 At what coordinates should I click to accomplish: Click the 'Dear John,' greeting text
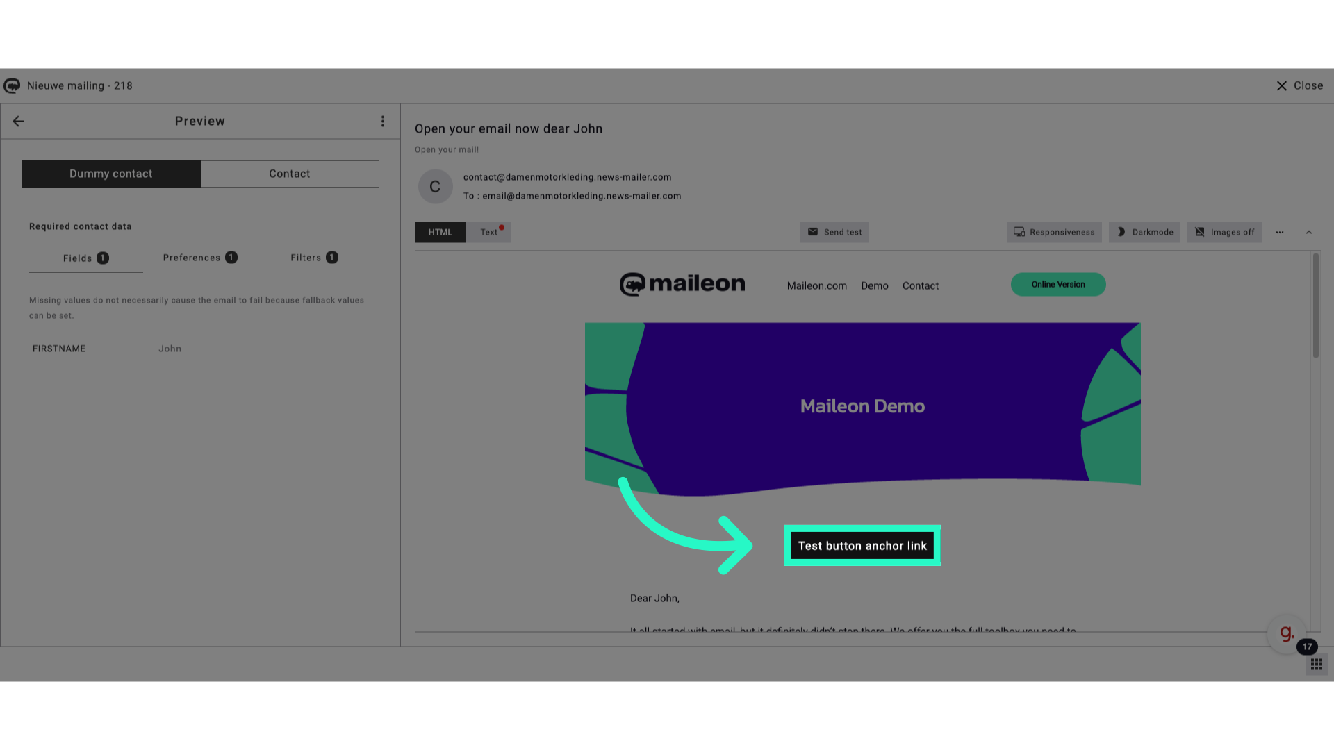[x=654, y=598]
